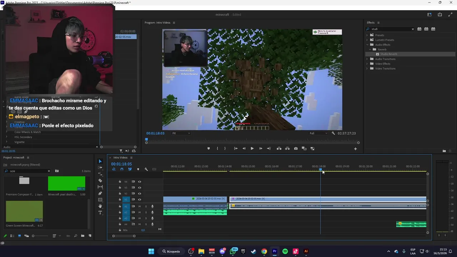Open timeline display settings wrench
This screenshot has height=257, width=457.
coord(146,169)
